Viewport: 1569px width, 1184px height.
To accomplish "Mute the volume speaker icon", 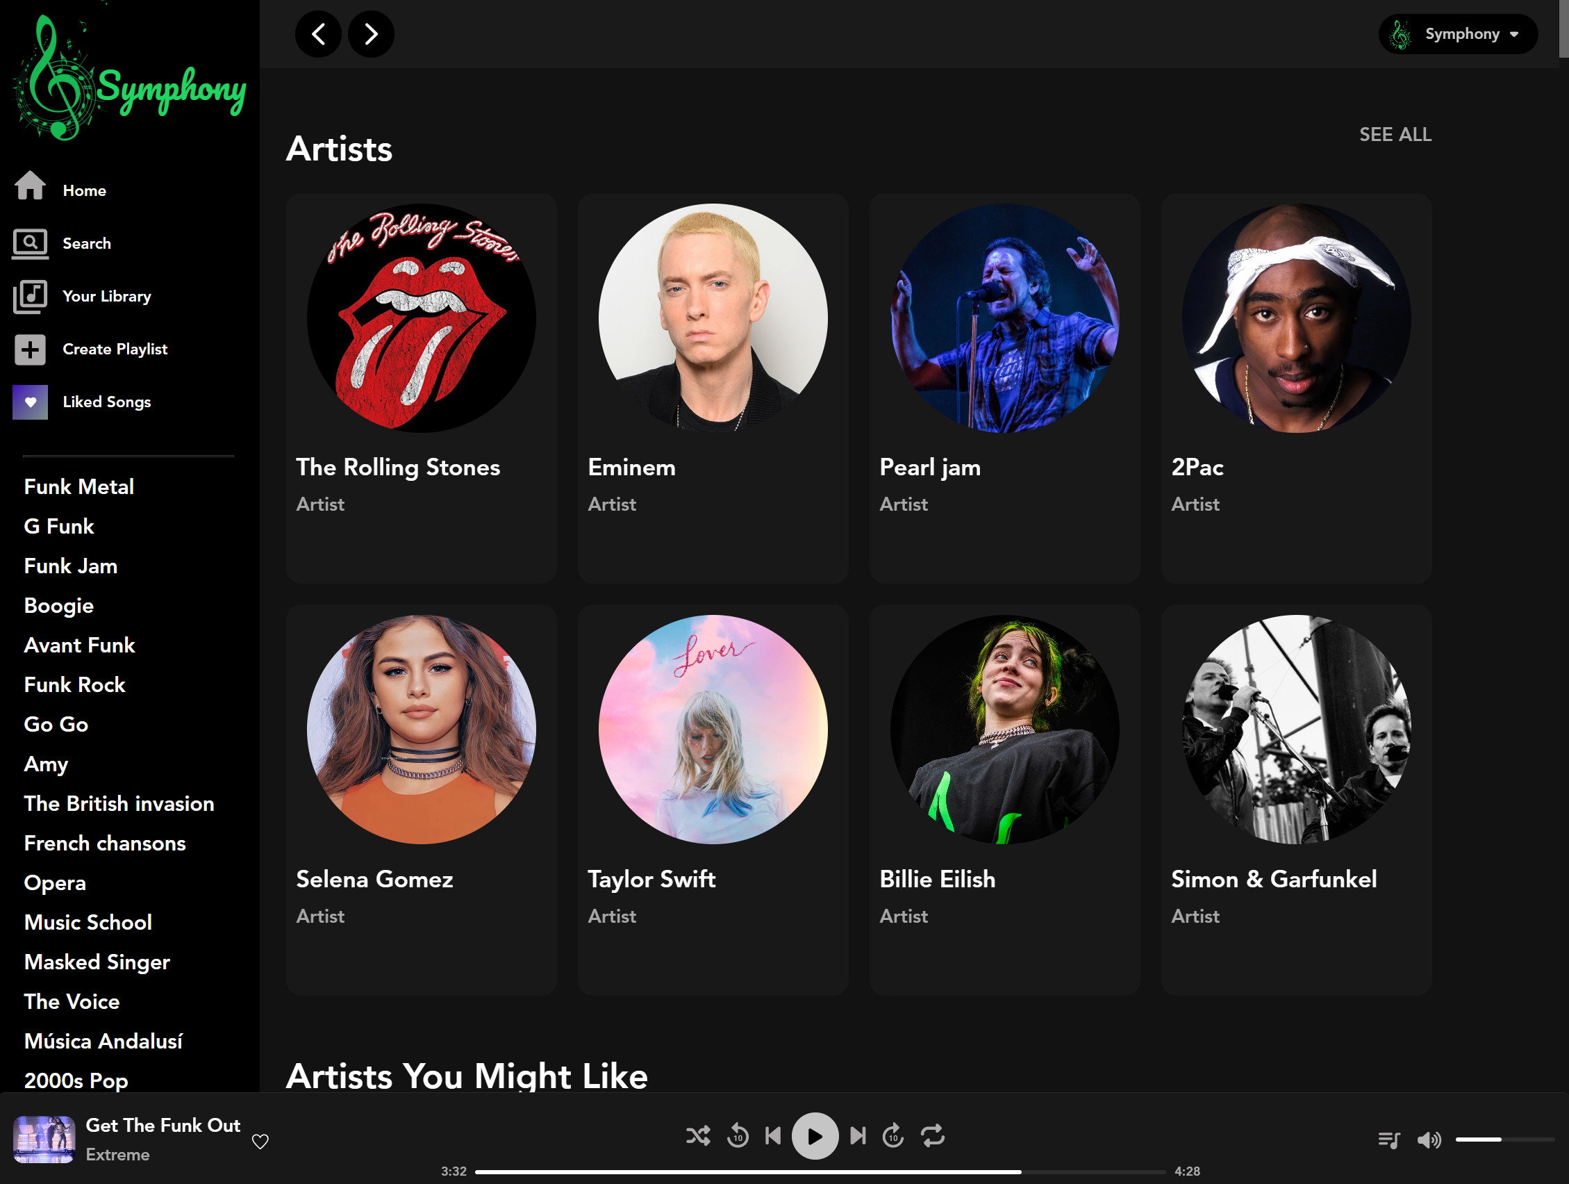I will click(x=1428, y=1140).
